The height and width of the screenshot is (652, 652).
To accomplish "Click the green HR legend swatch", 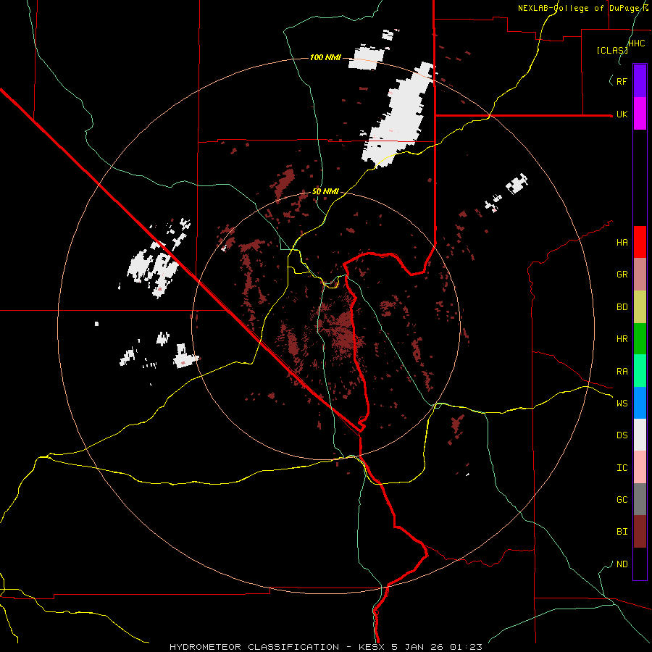I will click(640, 339).
